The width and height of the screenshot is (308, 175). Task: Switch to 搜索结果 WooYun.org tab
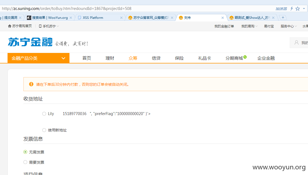[x=50, y=18]
